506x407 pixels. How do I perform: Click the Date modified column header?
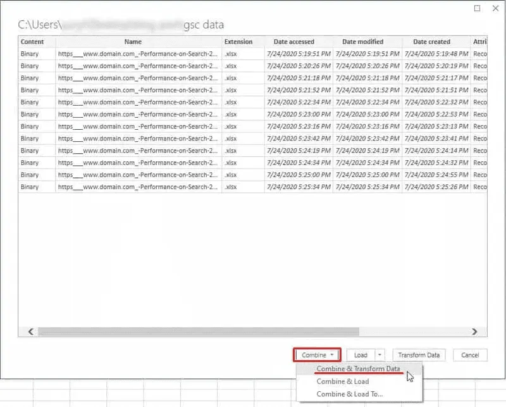(362, 42)
